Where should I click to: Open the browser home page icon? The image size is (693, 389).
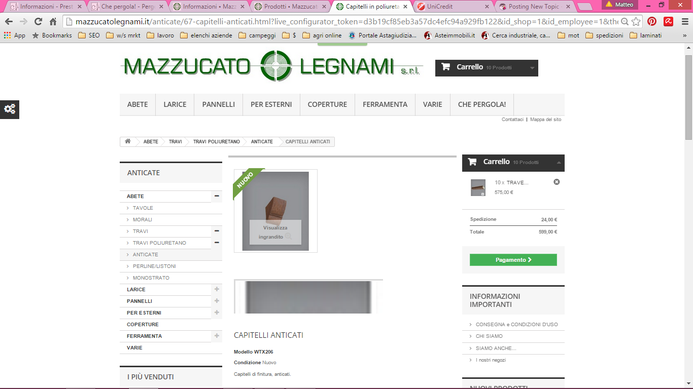pyautogui.click(x=53, y=22)
